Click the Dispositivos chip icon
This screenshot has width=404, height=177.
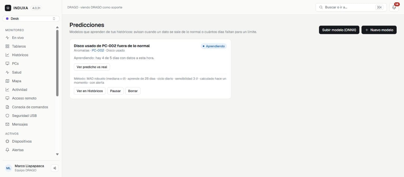point(7,141)
